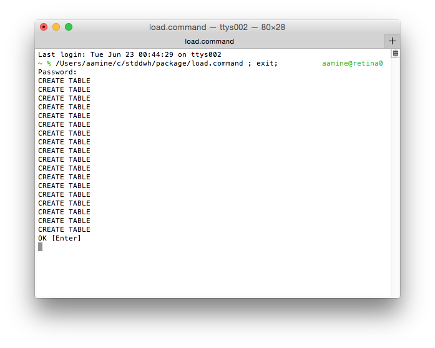Viewport: 435px width, 348px height.
Task: Minimize the window using yellow button
Action: pyautogui.click(x=56, y=27)
